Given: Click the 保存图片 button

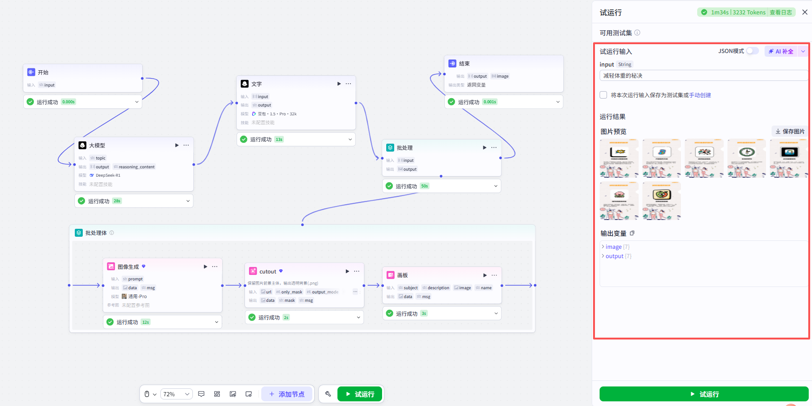Looking at the screenshot, I should click(x=790, y=131).
